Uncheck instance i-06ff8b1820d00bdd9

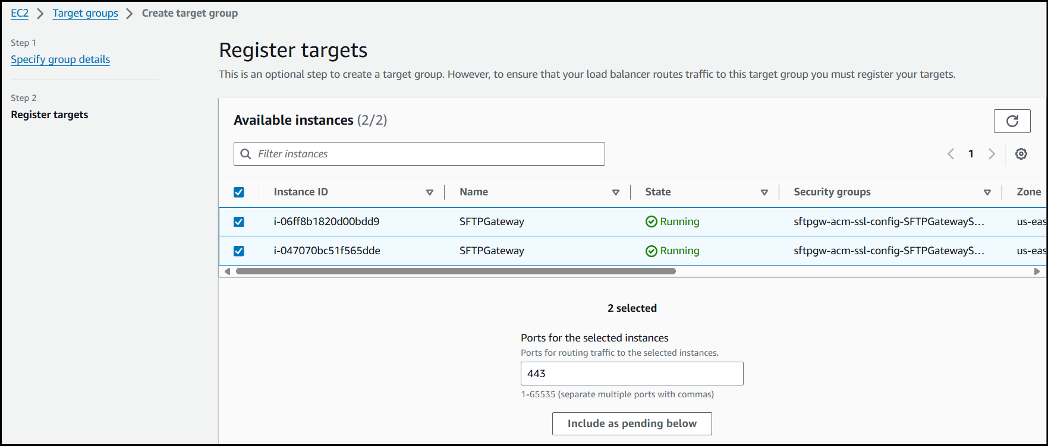239,222
